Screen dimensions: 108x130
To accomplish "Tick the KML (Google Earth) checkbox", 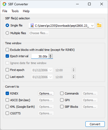I will click(x=7, y=106).
